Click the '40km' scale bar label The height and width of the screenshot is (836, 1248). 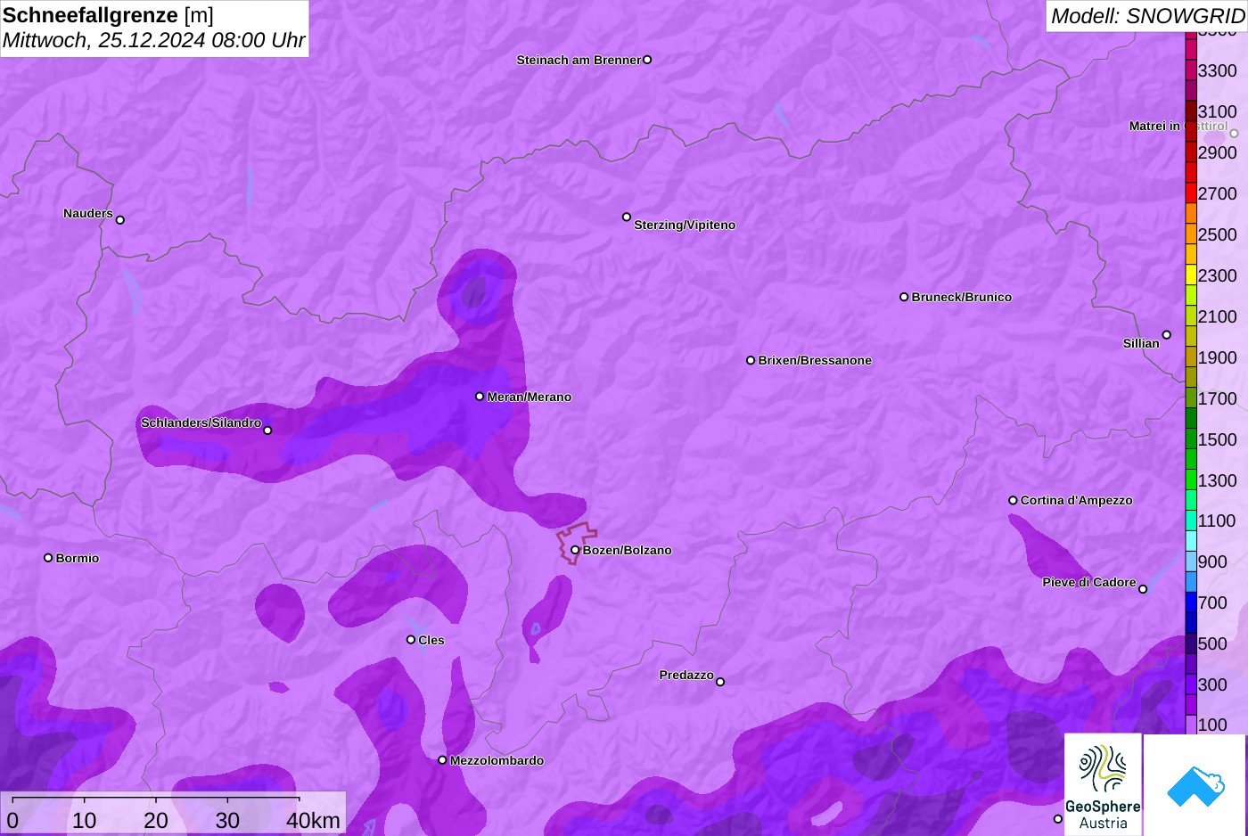click(x=313, y=820)
